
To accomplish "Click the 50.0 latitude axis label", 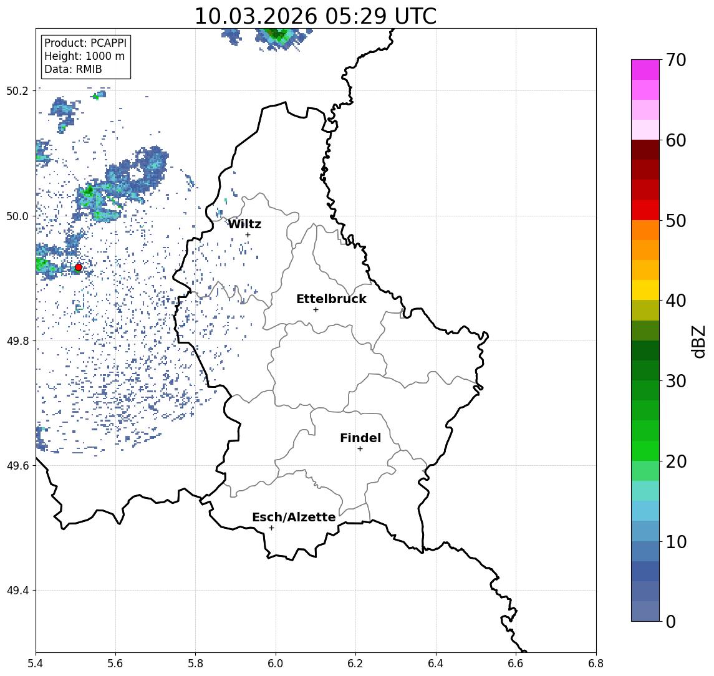I will click(17, 216).
